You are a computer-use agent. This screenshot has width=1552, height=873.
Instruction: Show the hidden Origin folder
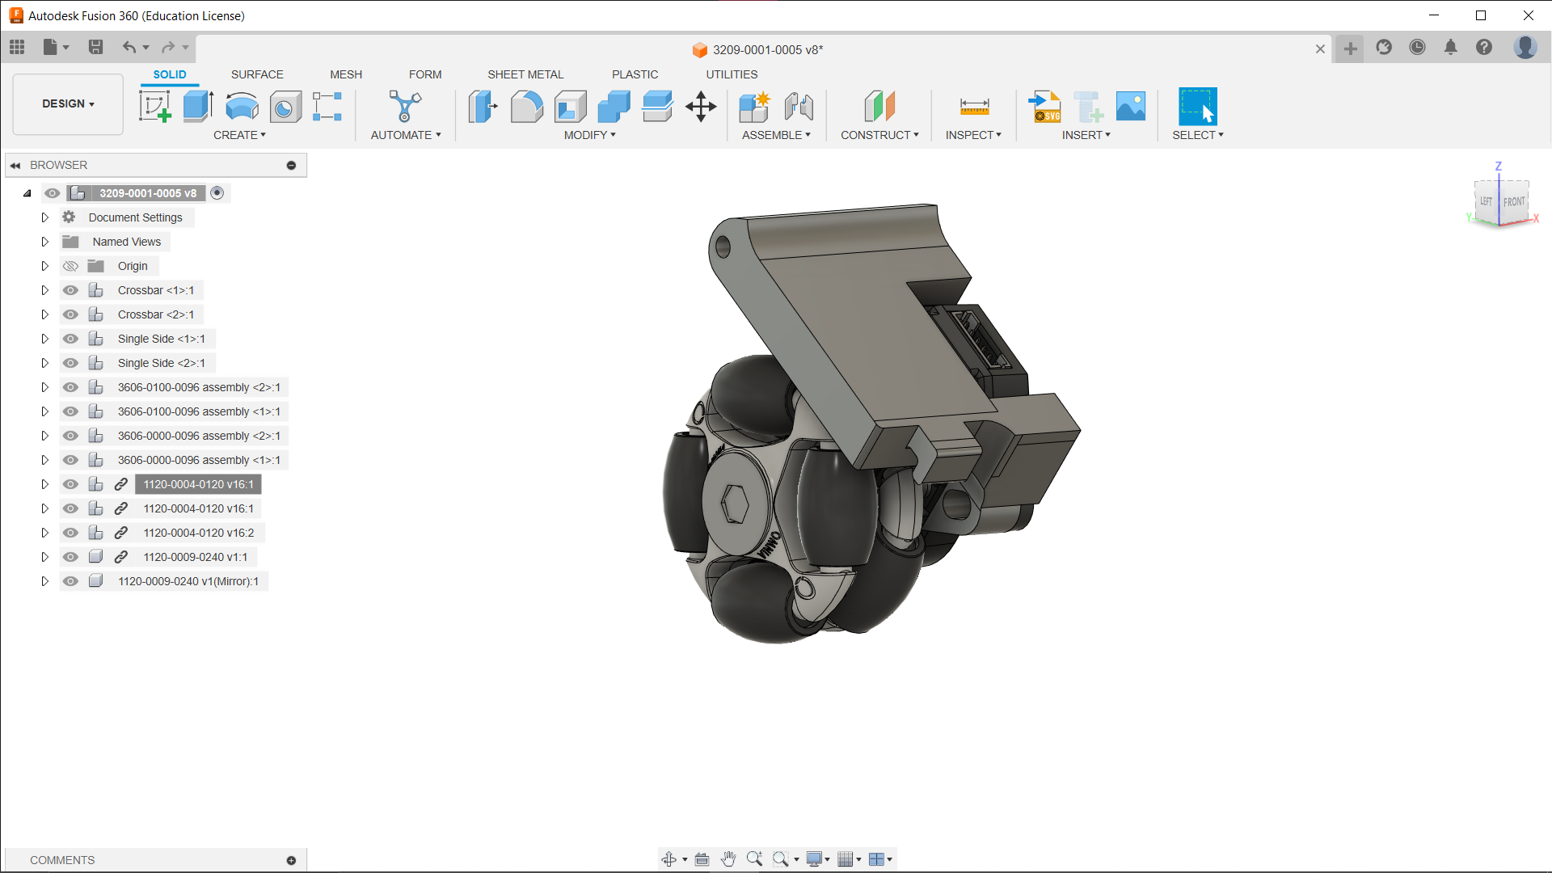[70, 266]
